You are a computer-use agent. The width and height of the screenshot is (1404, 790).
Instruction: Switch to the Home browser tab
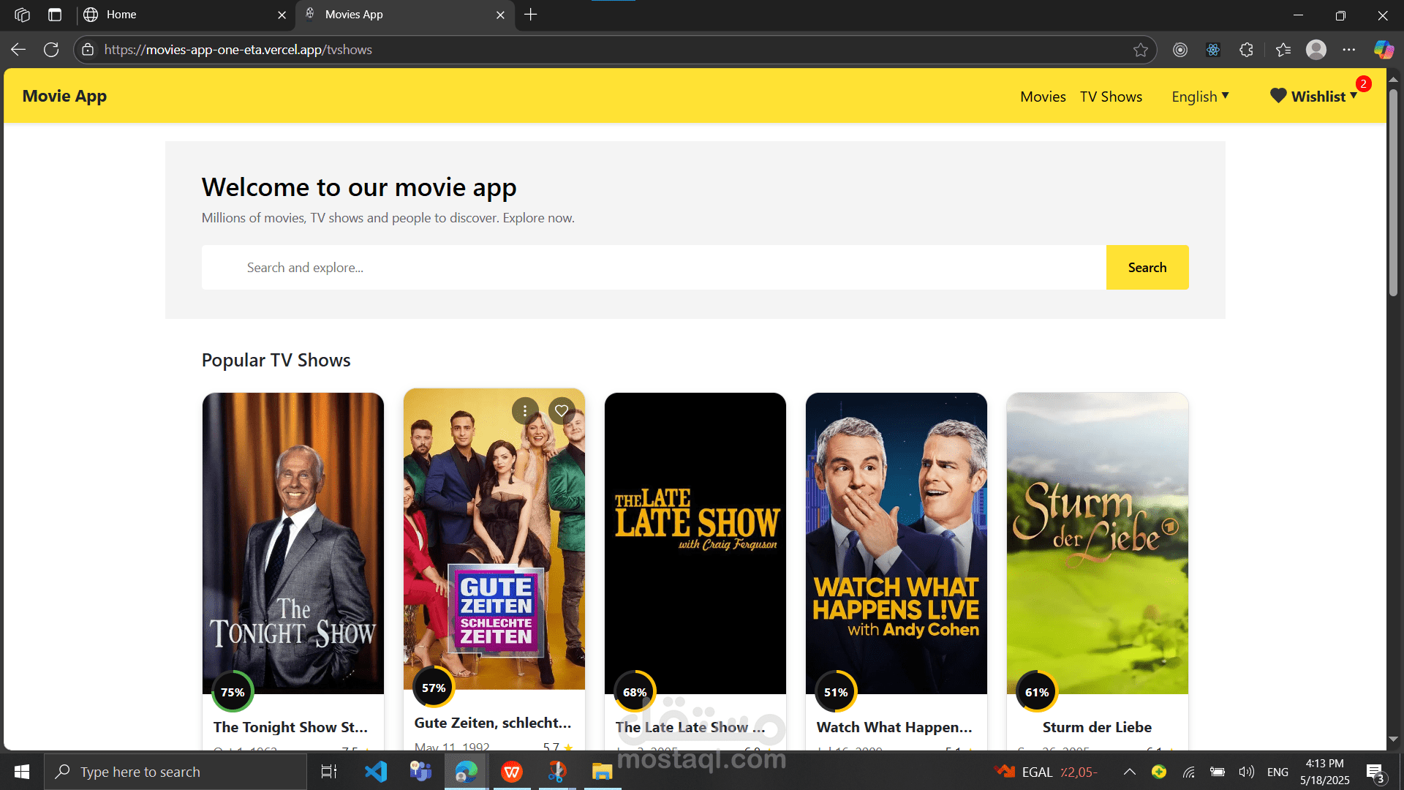(x=175, y=15)
